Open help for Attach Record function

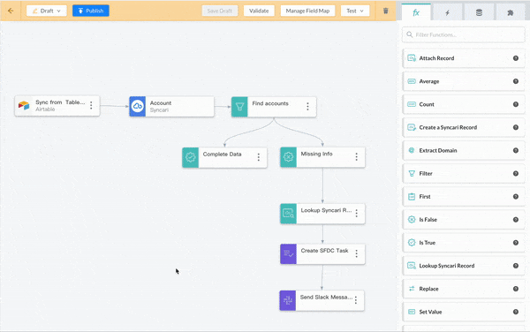click(x=516, y=58)
